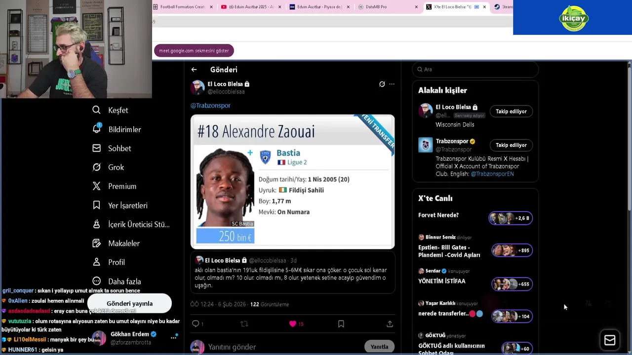Open the floating messages envelope icon
This screenshot has height=355, width=632.
coord(610,340)
